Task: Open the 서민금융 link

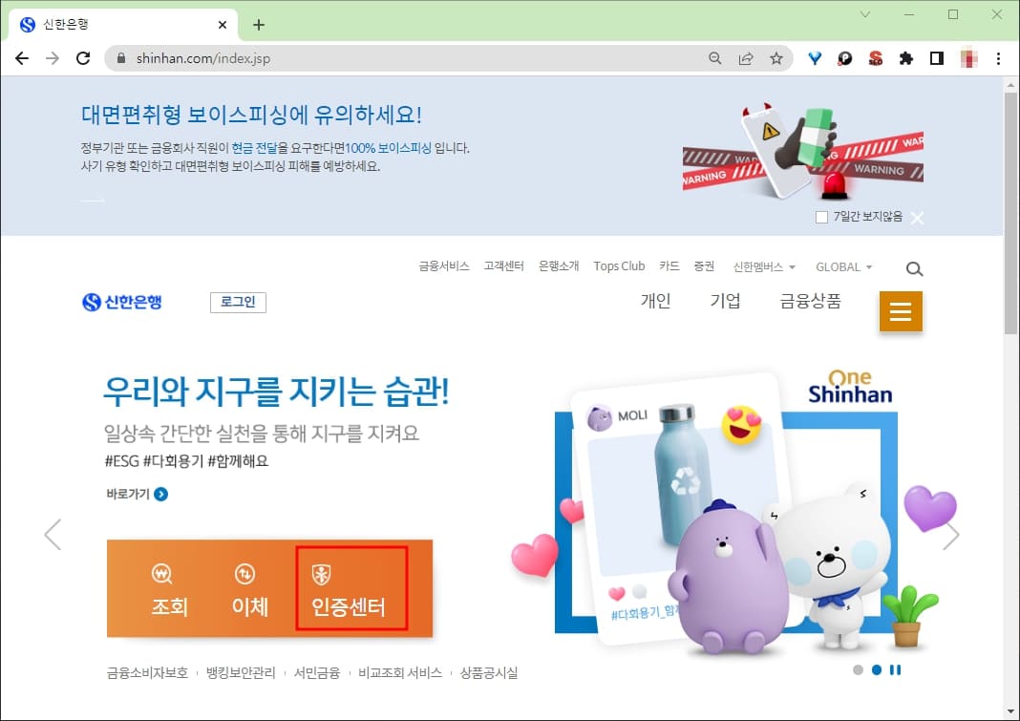Action: [x=317, y=673]
